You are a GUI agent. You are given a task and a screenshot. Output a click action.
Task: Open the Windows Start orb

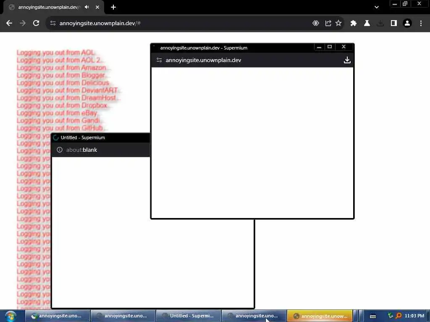[x=10, y=316]
